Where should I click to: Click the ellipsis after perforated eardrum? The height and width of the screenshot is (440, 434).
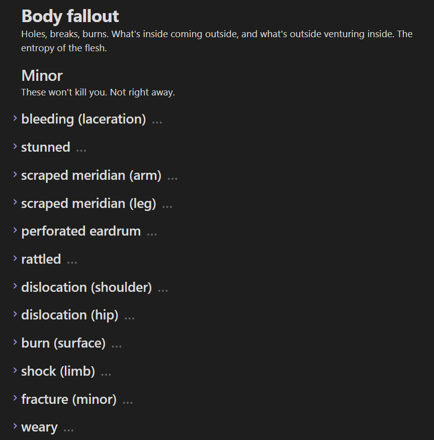click(152, 234)
